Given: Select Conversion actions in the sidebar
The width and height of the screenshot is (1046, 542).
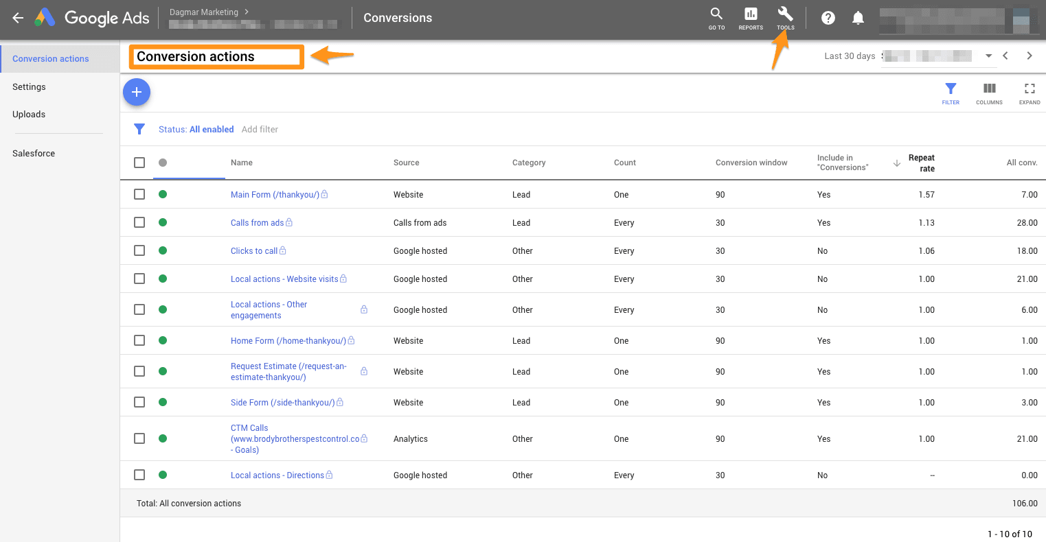Looking at the screenshot, I should (60, 59).
